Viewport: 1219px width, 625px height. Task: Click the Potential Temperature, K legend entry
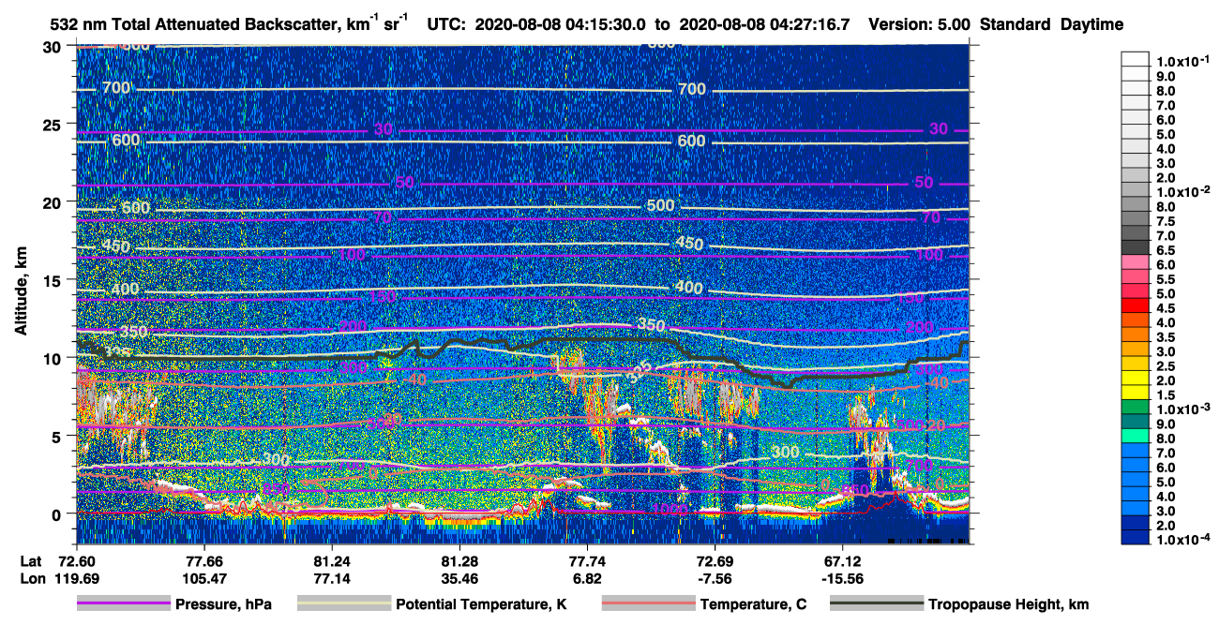tap(432, 604)
